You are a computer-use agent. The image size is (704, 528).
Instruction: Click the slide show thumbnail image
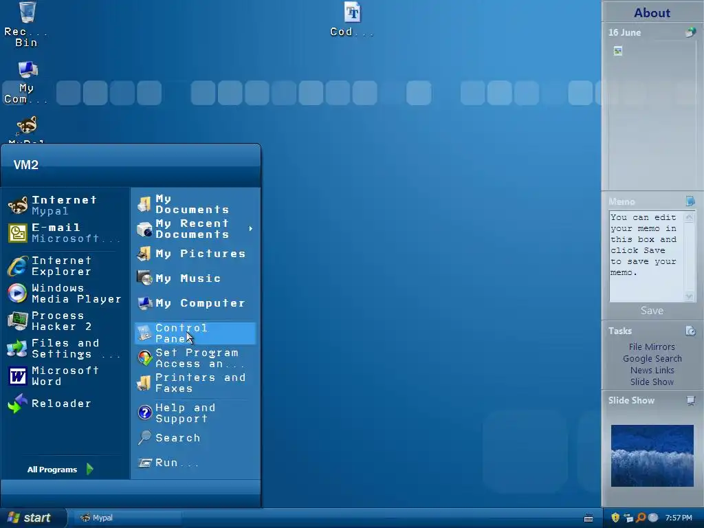(652, 456)
